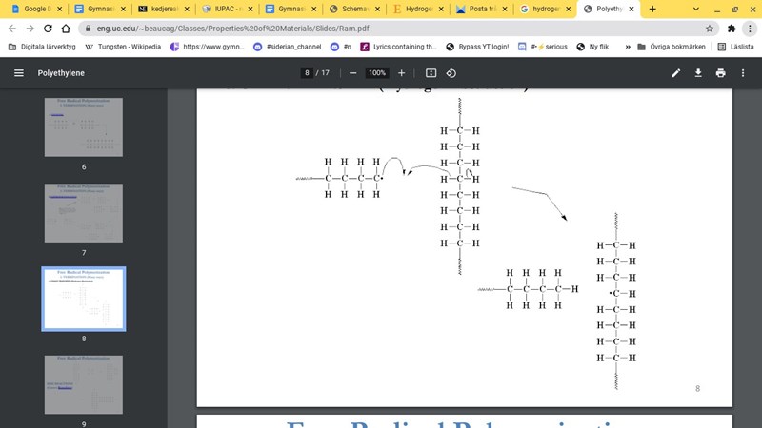
Task: Rotate the document counterclockwise
Action: 451,73
